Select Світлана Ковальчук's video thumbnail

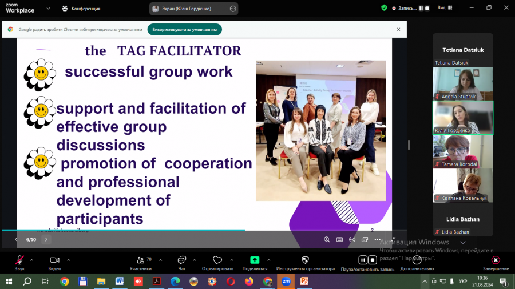pyautogui.click(x=463, y=186)
